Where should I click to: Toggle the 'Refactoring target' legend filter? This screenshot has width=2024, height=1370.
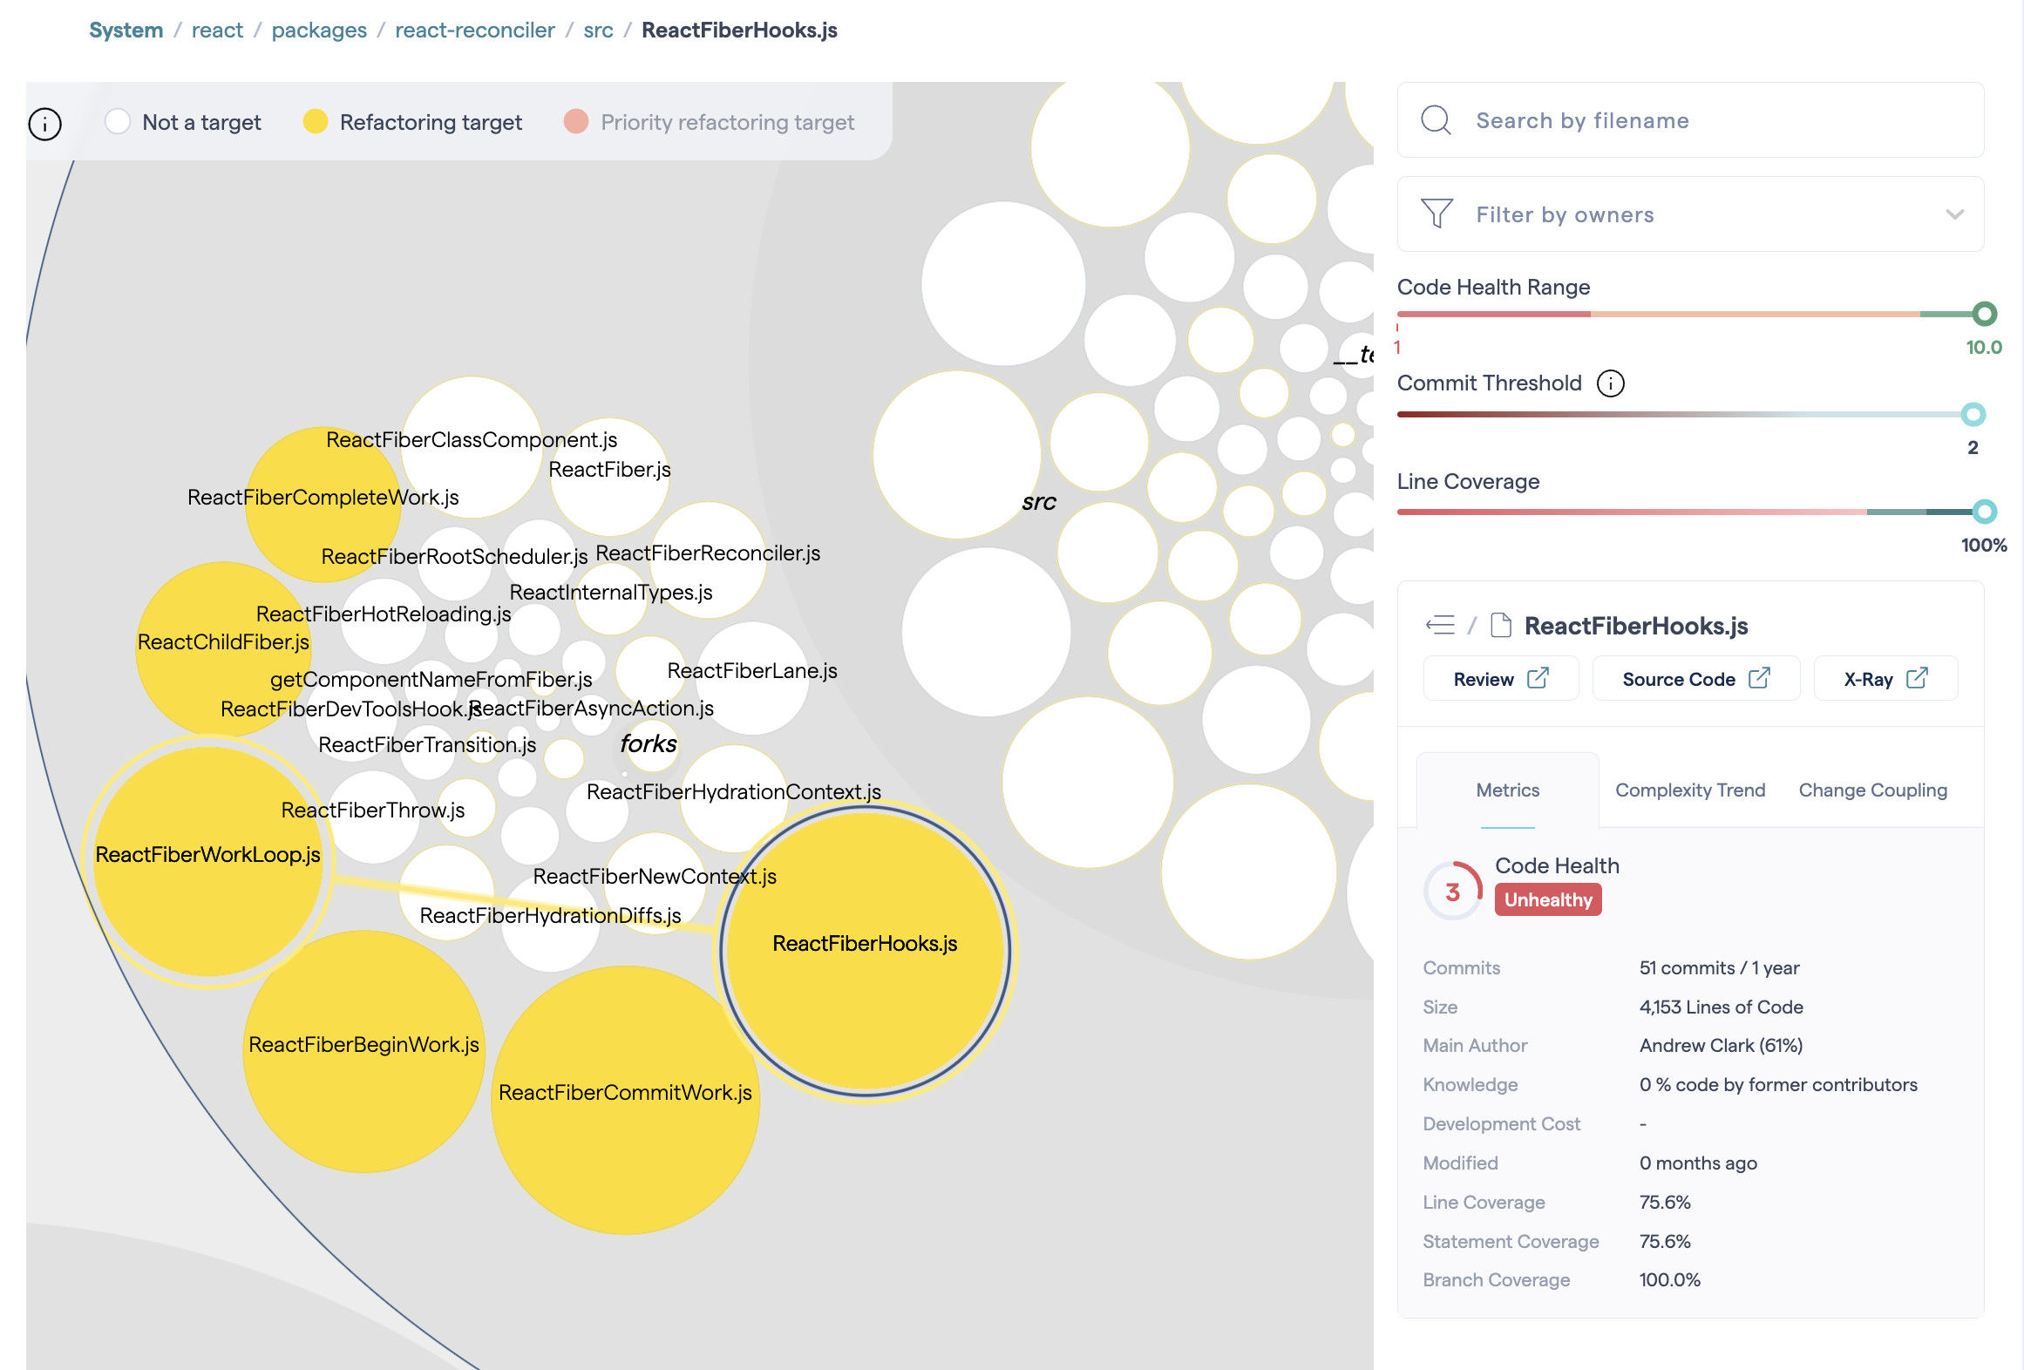[315, 122]
